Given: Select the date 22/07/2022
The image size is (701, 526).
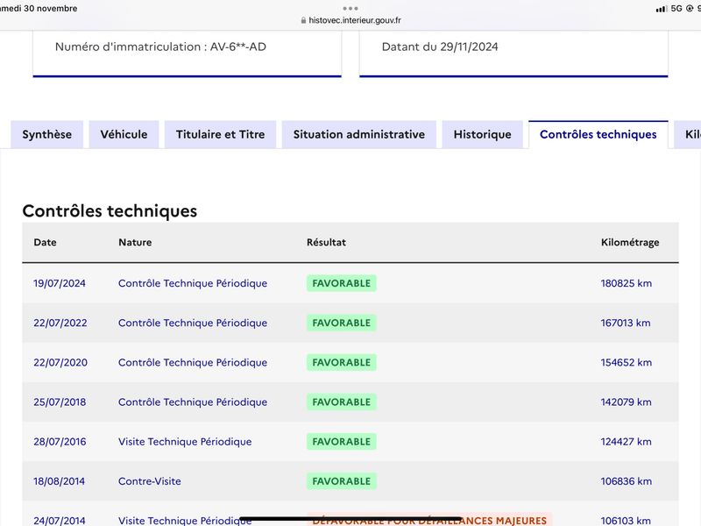Looking at the screenshot, I should pyautogui.click(x=60, y=323).
